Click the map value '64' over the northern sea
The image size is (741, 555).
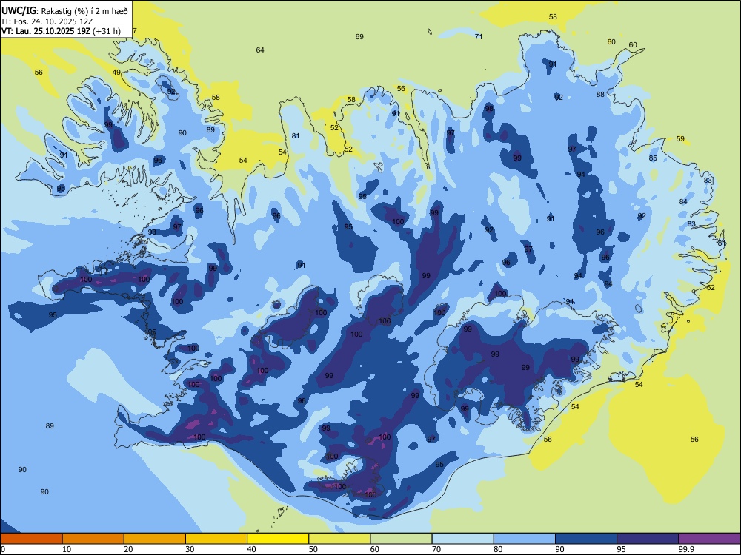[x=260, y=50]
